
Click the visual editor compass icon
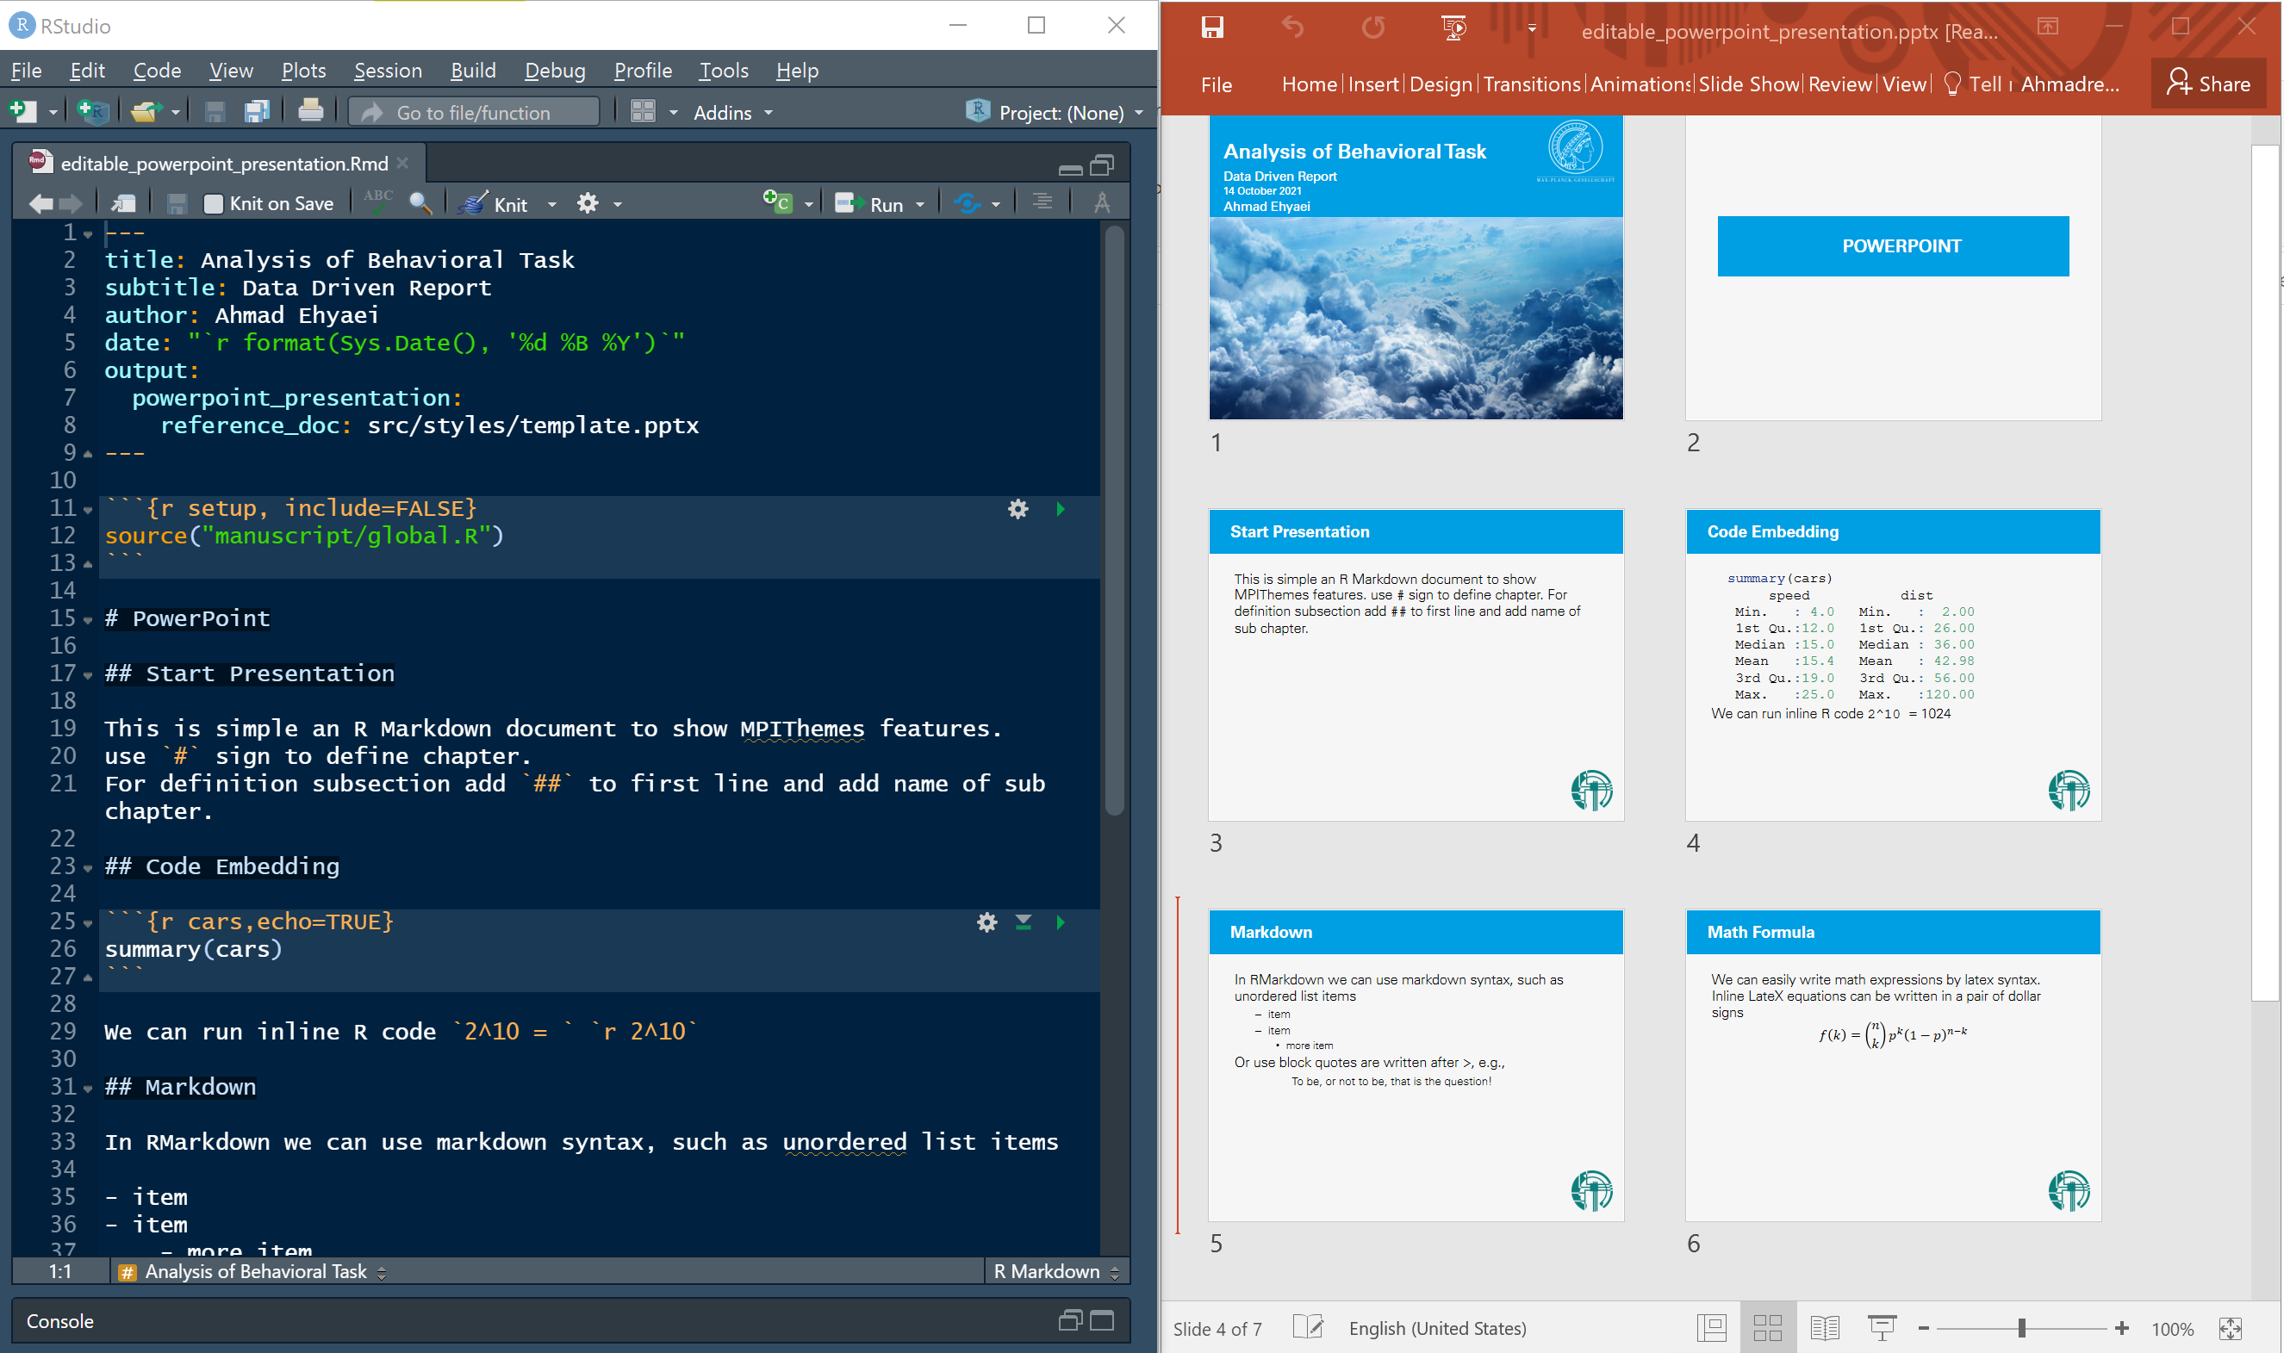pos(1102,202)
